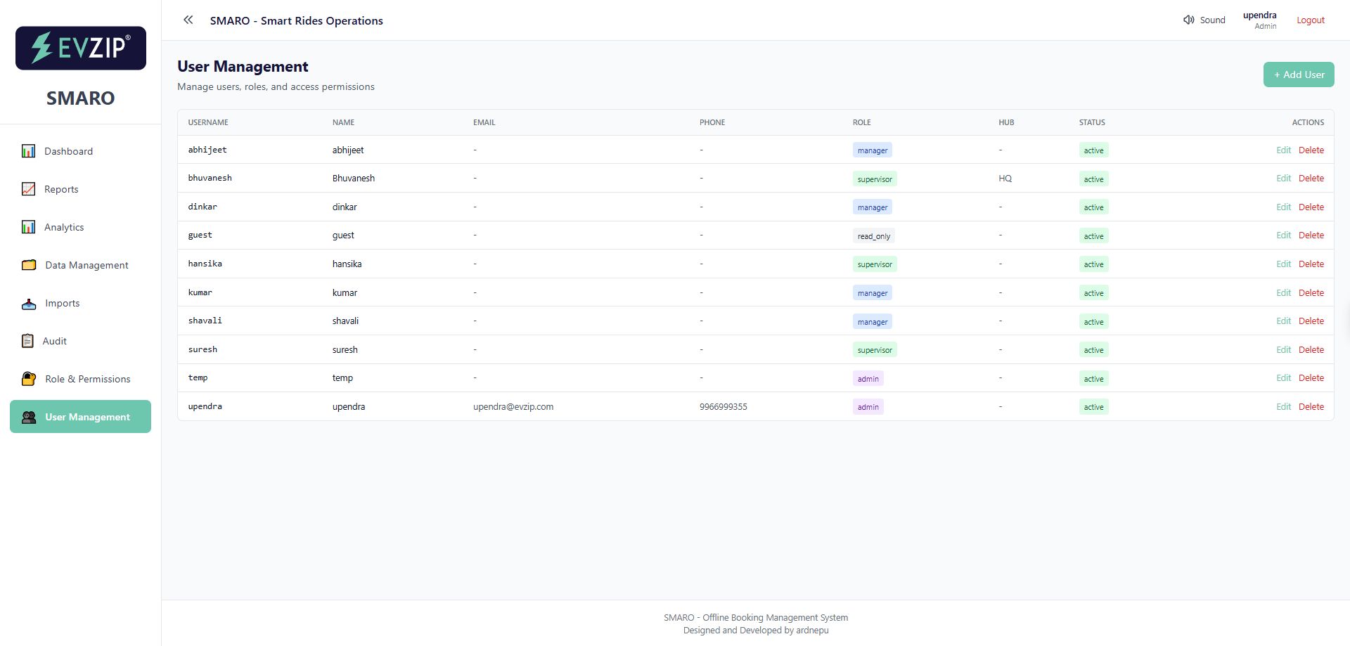
Task: Open the supervisor badge on Bhuvanesh's row
Action: tap(874, 179)
